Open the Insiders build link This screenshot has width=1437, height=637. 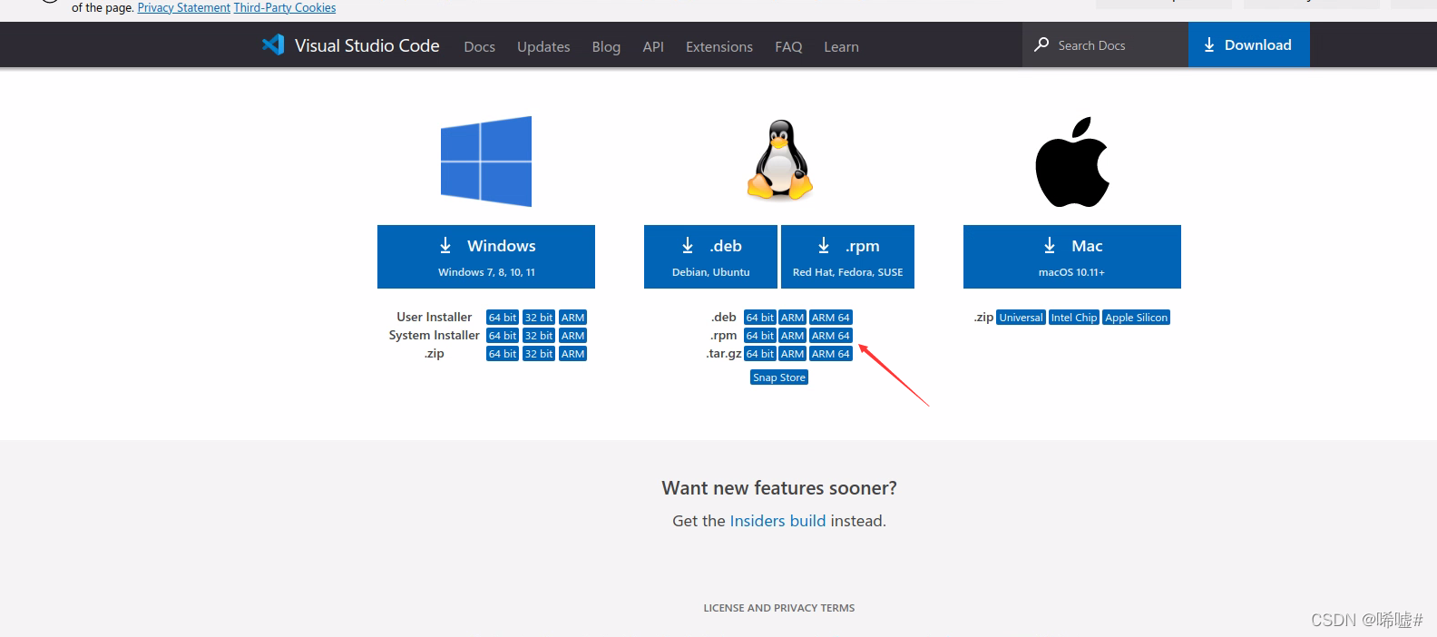(x=777, y=521)
